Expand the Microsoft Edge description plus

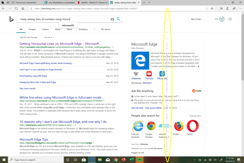coord(199,67)
